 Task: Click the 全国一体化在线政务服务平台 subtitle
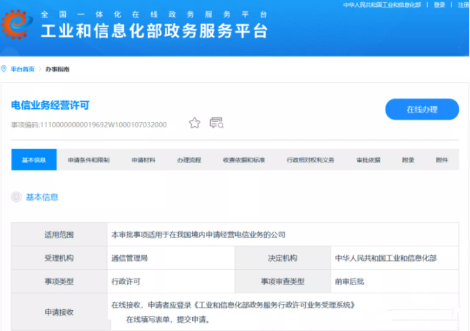coord(154,14)
